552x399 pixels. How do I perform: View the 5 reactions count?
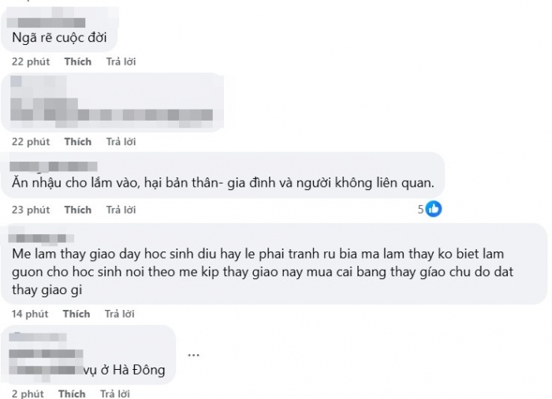(x=420, y=210)
